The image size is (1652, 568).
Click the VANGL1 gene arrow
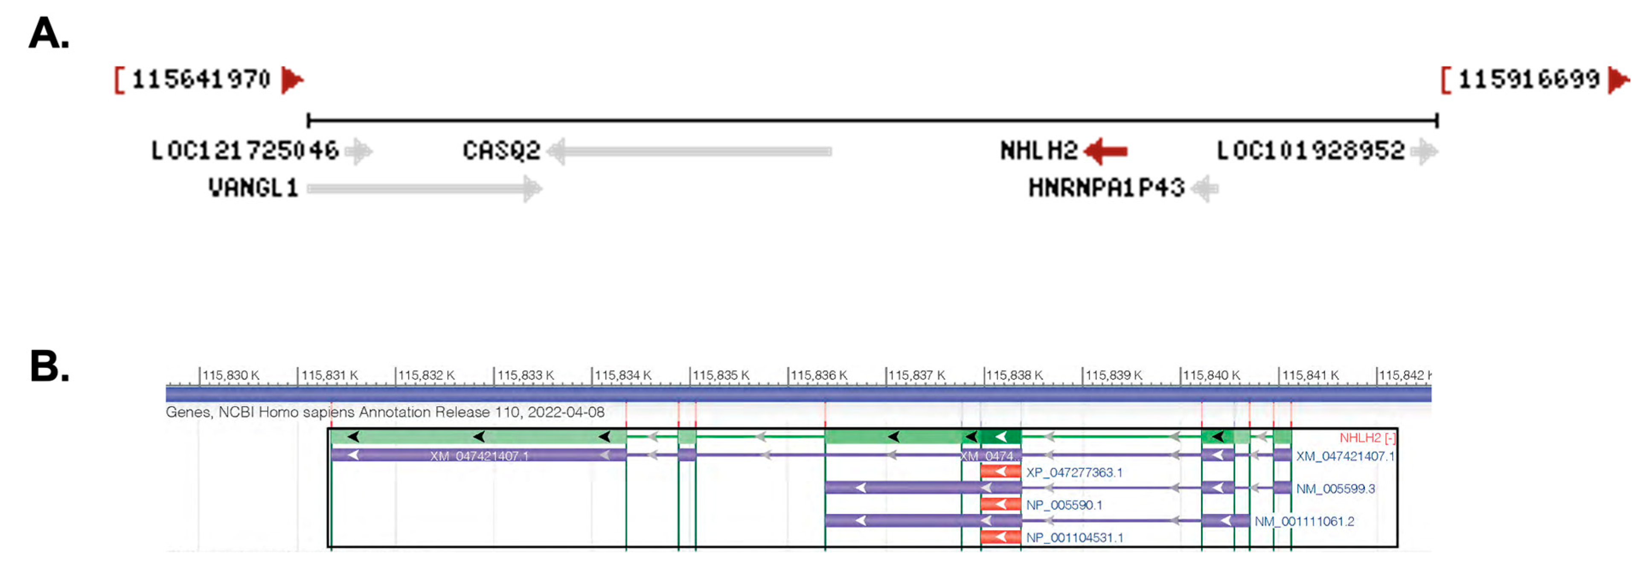424,188
